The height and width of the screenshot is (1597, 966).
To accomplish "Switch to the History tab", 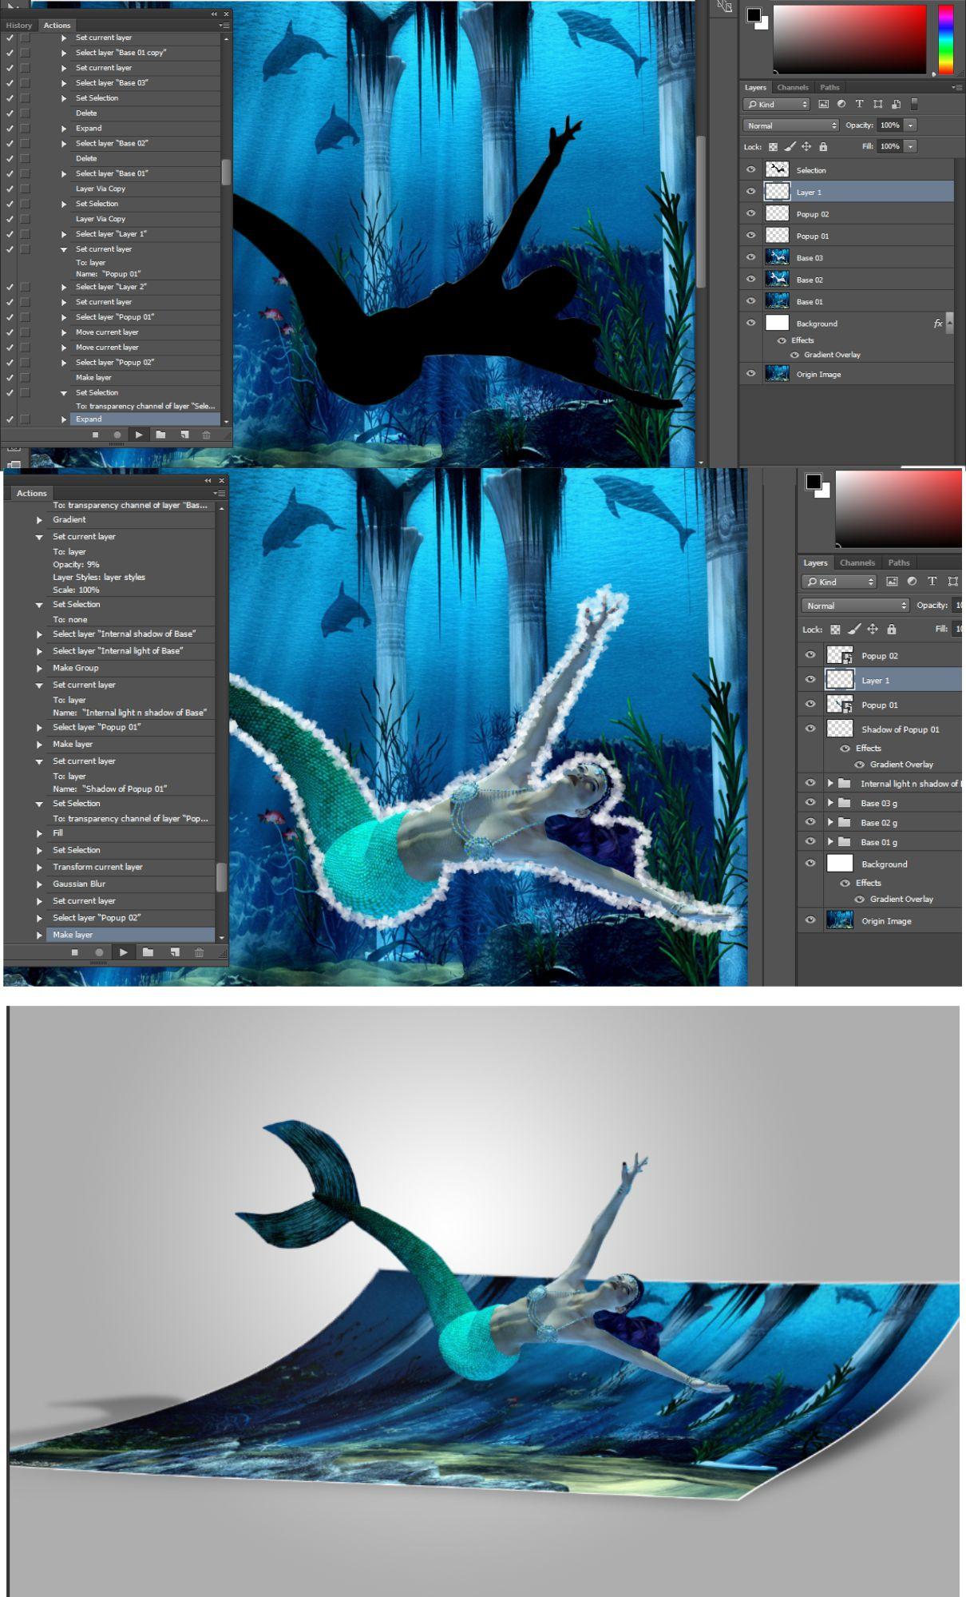I will tap(18, 26).
